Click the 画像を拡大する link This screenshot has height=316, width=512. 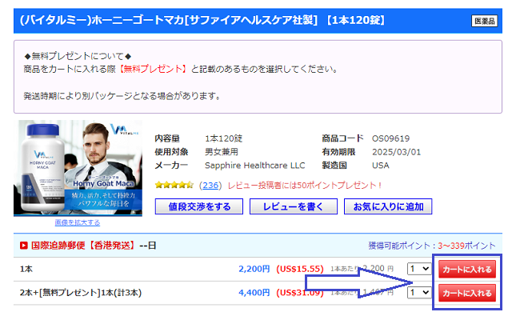pyautogui.click(x=78, y=222)
